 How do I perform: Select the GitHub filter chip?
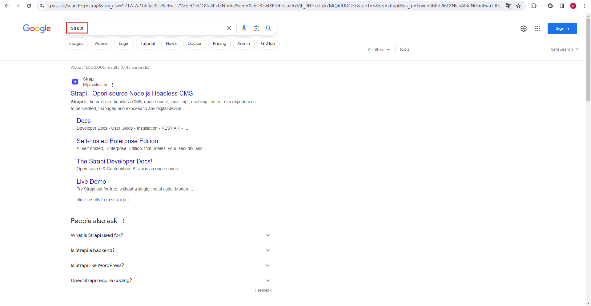[x=268, y=43]
